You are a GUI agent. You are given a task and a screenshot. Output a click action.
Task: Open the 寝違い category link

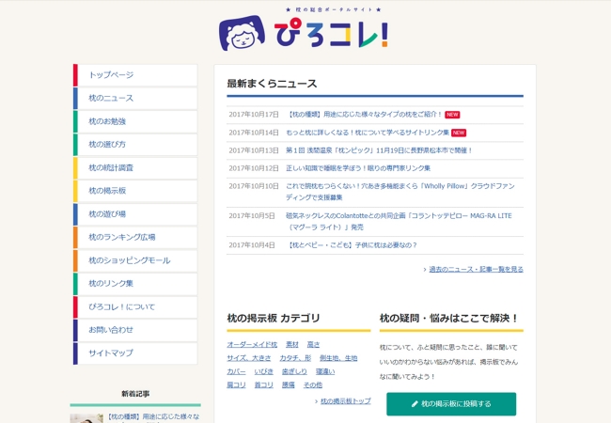[x=325, y=372]
